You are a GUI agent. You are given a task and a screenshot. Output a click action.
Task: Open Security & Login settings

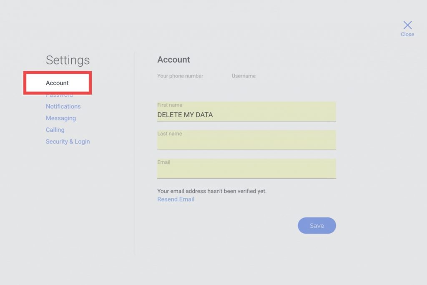click(x=68, y=141)
